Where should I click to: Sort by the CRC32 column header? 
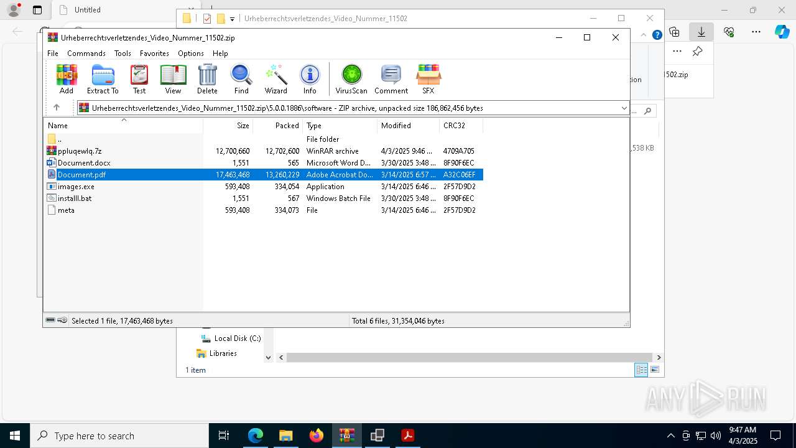tap(461, 126)
